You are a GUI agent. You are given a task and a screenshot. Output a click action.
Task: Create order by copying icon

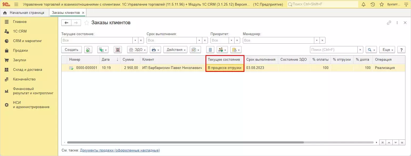pyautogui.click(x=88, y=50)
